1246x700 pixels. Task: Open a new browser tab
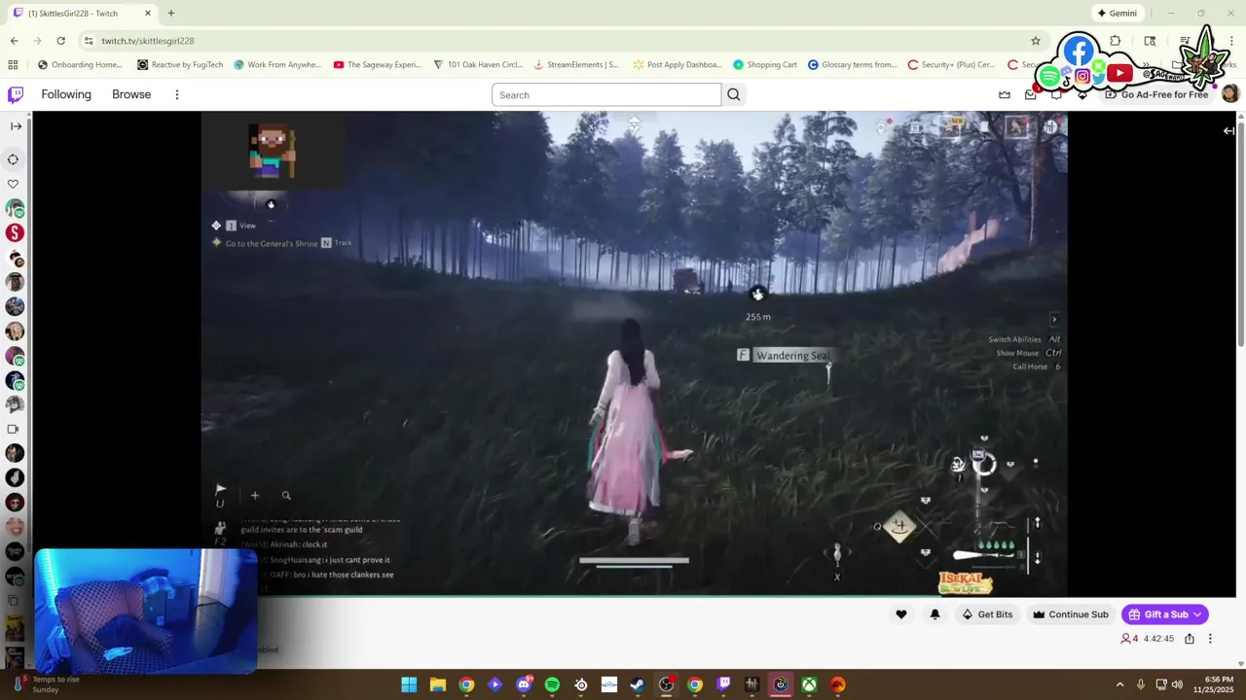(x=171, y=14)
